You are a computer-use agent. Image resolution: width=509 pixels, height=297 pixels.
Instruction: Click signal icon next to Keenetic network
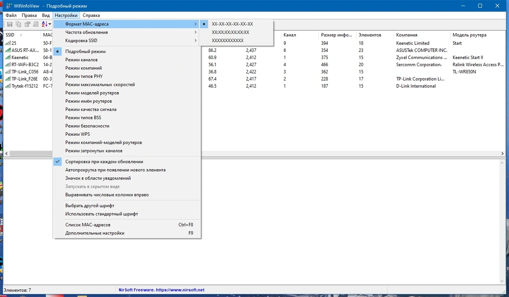(8, 57)
